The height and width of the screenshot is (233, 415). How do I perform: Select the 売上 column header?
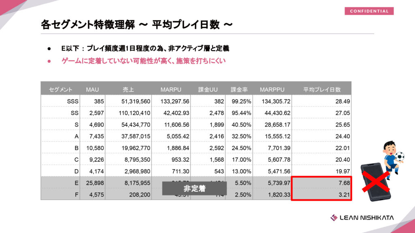(x=128, y=89)
